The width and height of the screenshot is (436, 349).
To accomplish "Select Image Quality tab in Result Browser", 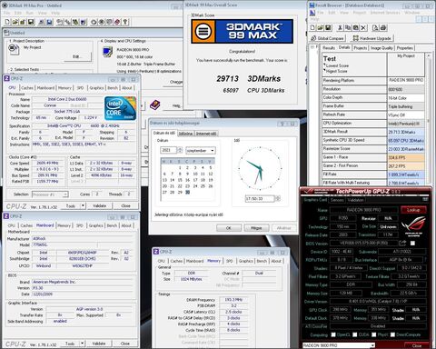I will coord(381,48).
